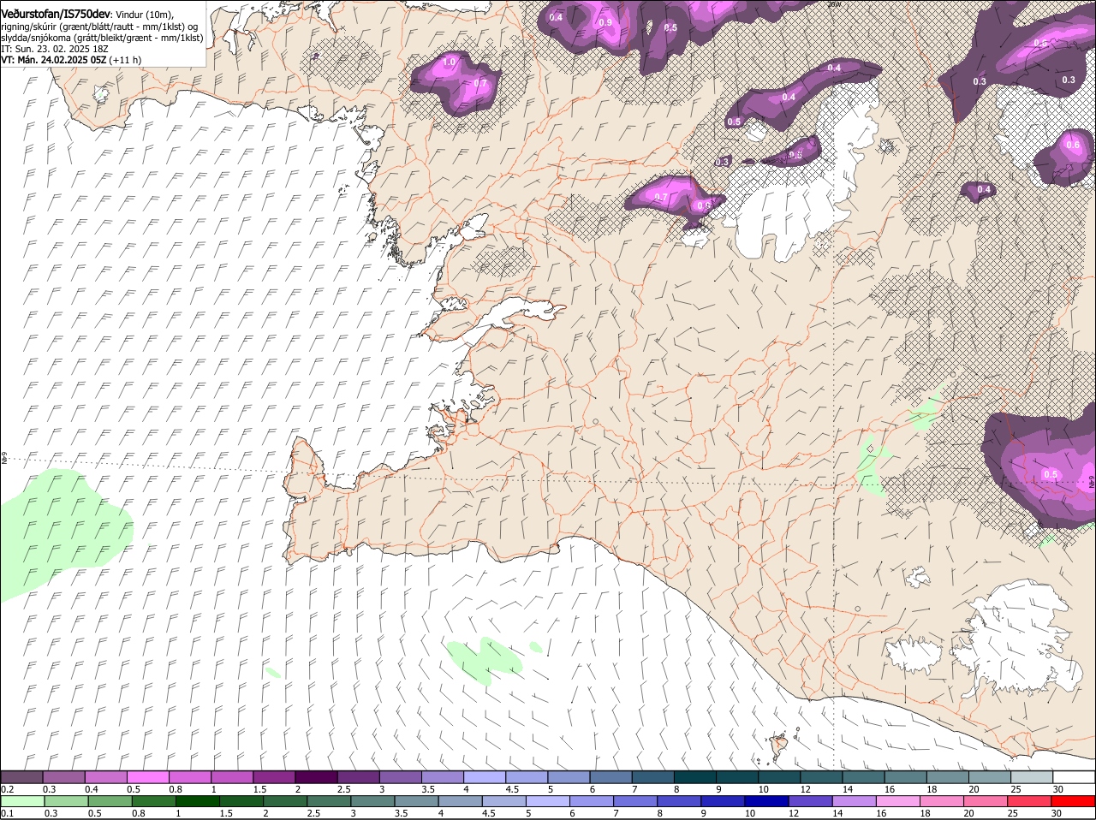Select the '0.9' snowfall value near top edge
The height and width of the screenshot is (820, 1096).
click(605, 22)
